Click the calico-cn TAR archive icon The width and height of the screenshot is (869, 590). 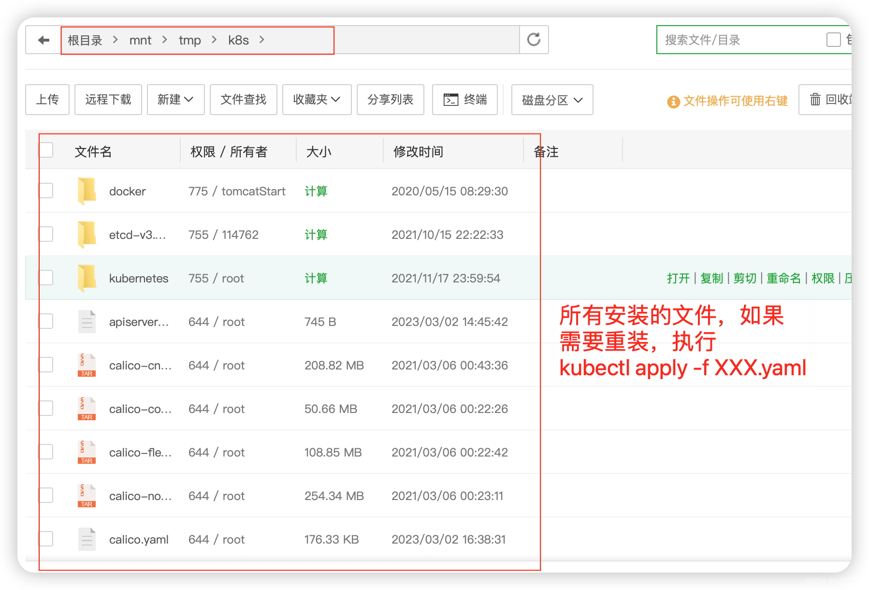click(x=87, y=365)
